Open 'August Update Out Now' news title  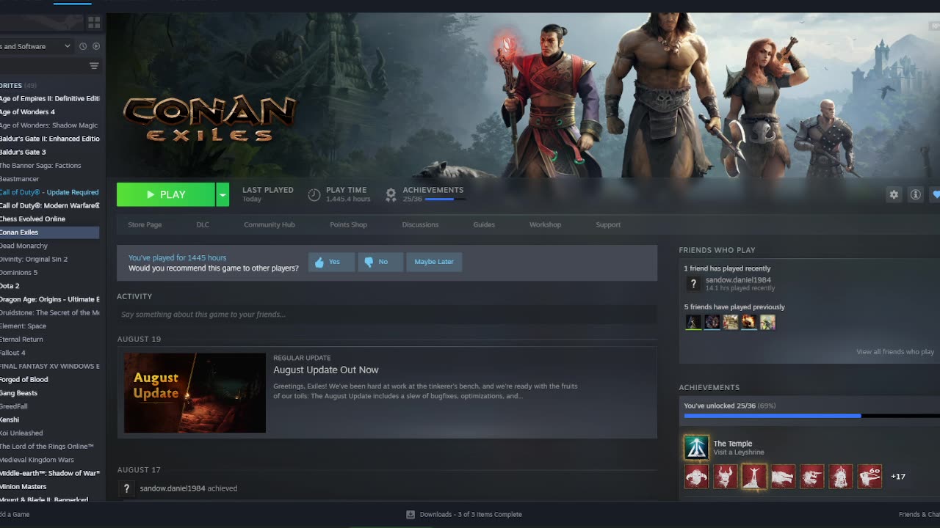click(x=326, y=370)
